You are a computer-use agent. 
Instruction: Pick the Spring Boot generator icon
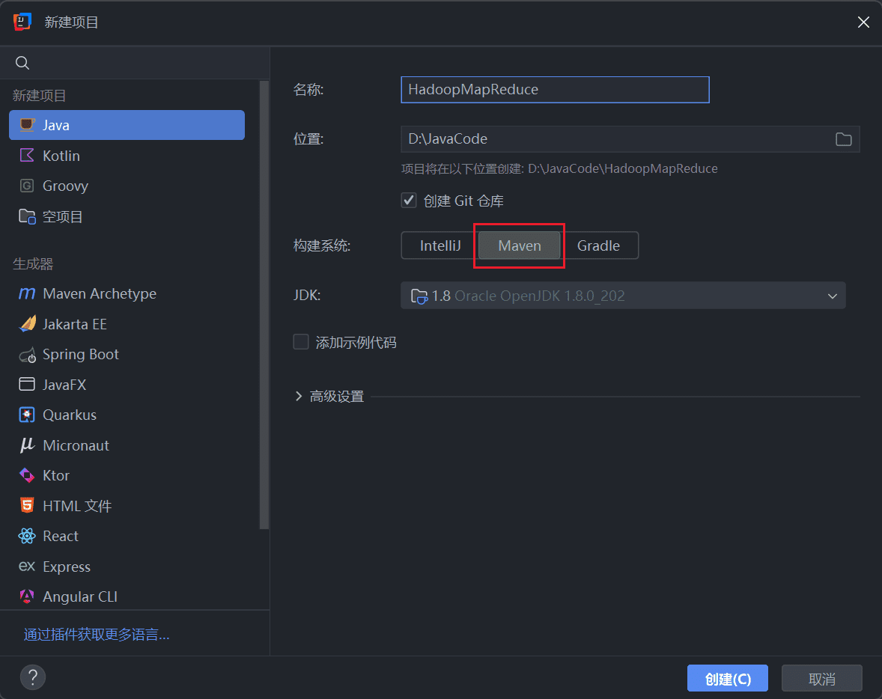click(x=27, y=355)
